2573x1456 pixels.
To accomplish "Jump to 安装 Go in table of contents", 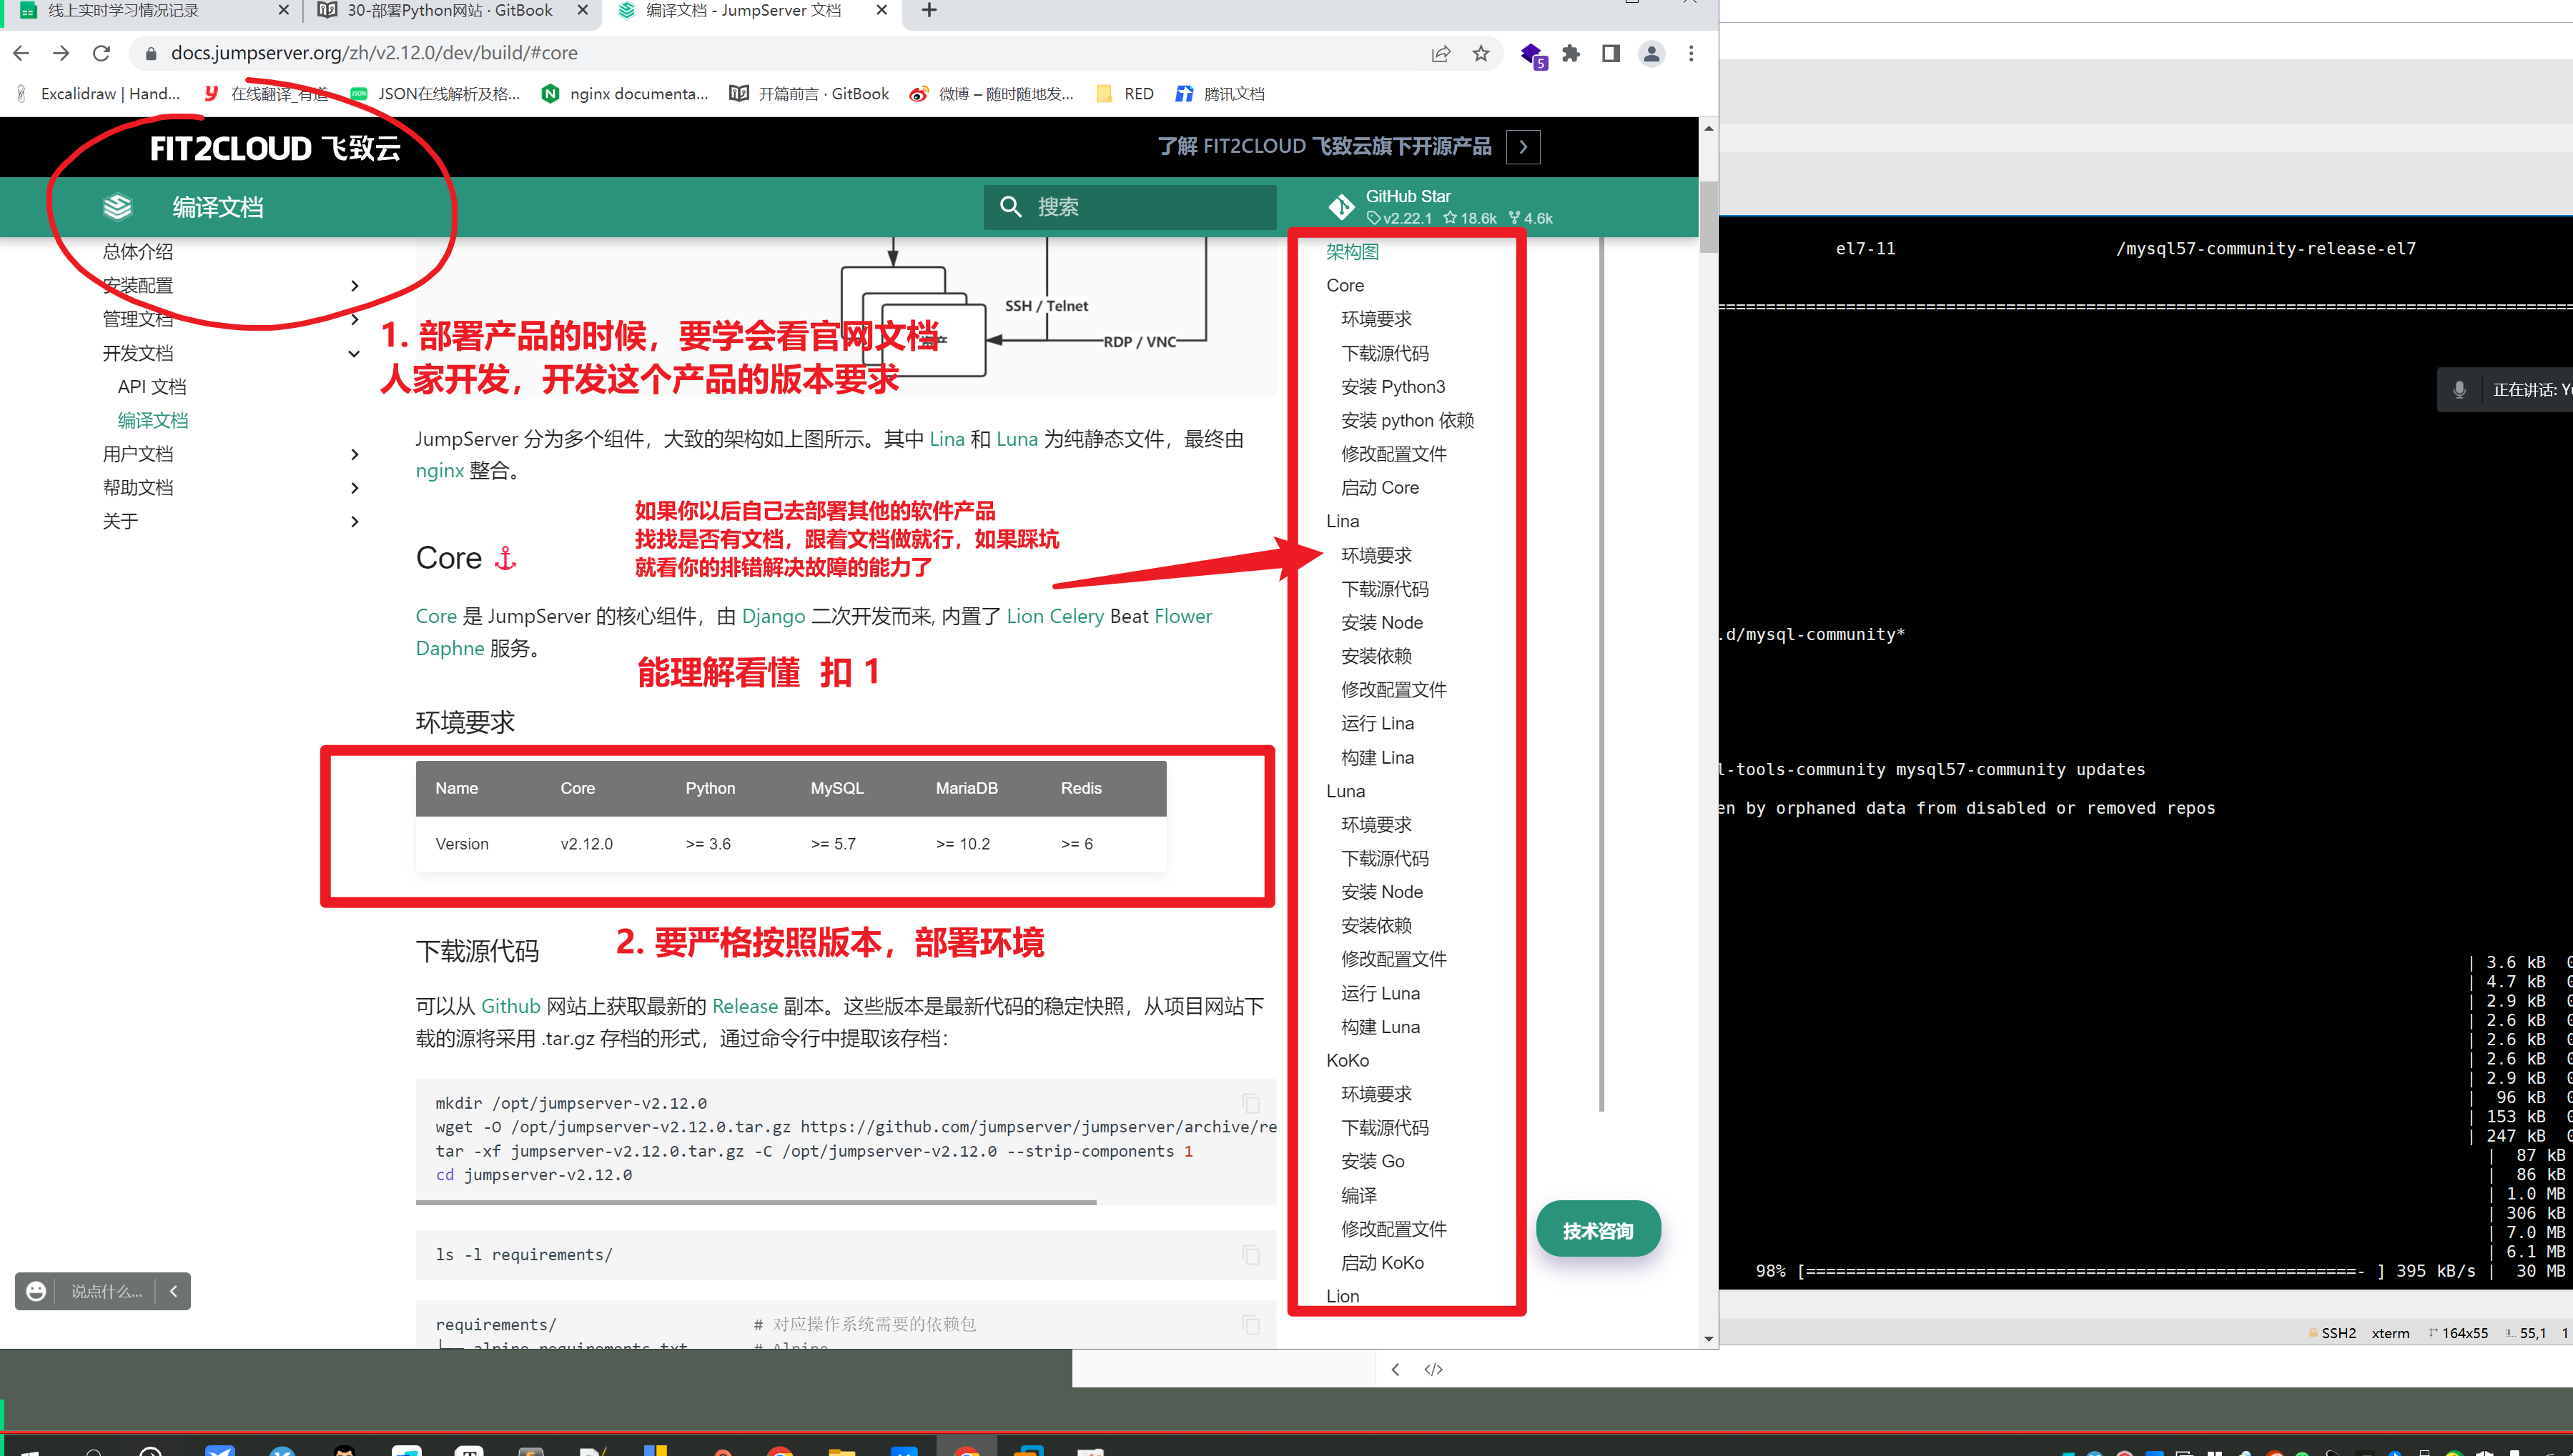I will click(1373, 1161).
